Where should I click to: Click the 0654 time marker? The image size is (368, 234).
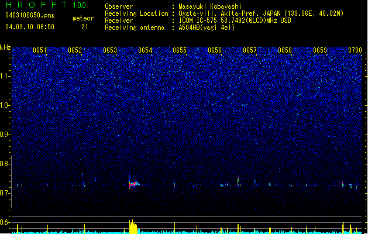point(145,50)
